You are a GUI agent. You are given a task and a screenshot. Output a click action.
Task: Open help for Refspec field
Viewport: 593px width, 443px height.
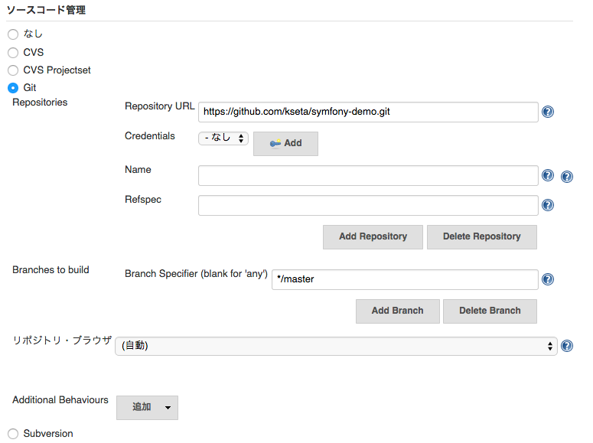pos(548,205)
